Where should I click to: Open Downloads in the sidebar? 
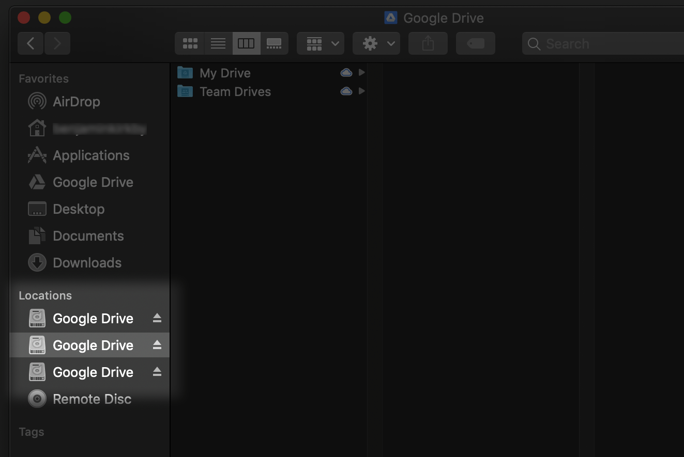89,263
